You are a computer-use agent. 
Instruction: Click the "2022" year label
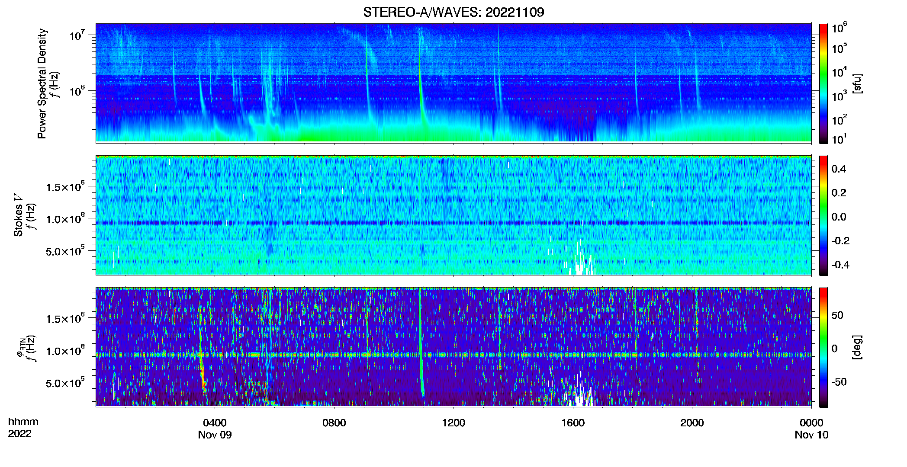point(19,434)
